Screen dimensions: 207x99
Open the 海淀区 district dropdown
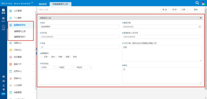point(84,68)
